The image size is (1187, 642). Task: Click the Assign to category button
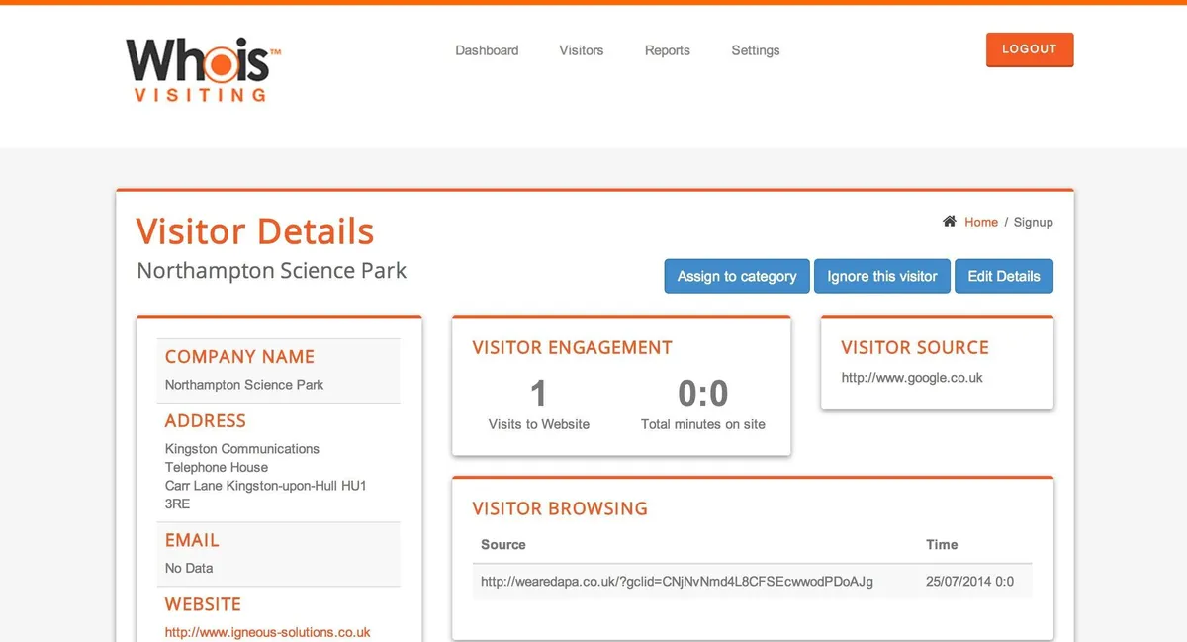coord(737,276)
